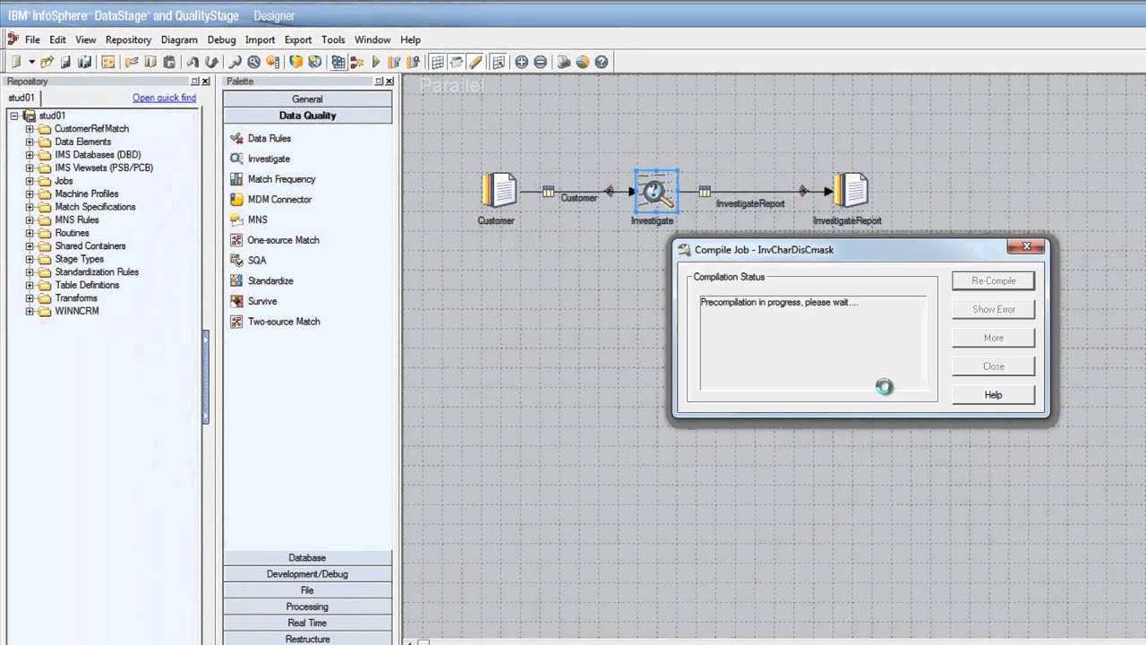Open the Processing palette group
Viewport: 1146px width, 645px height.
coord(307,606)
